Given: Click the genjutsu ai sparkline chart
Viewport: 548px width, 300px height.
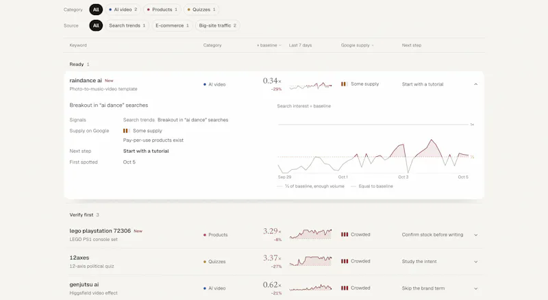Looking at the screenshot, I should tap(311, 288).
